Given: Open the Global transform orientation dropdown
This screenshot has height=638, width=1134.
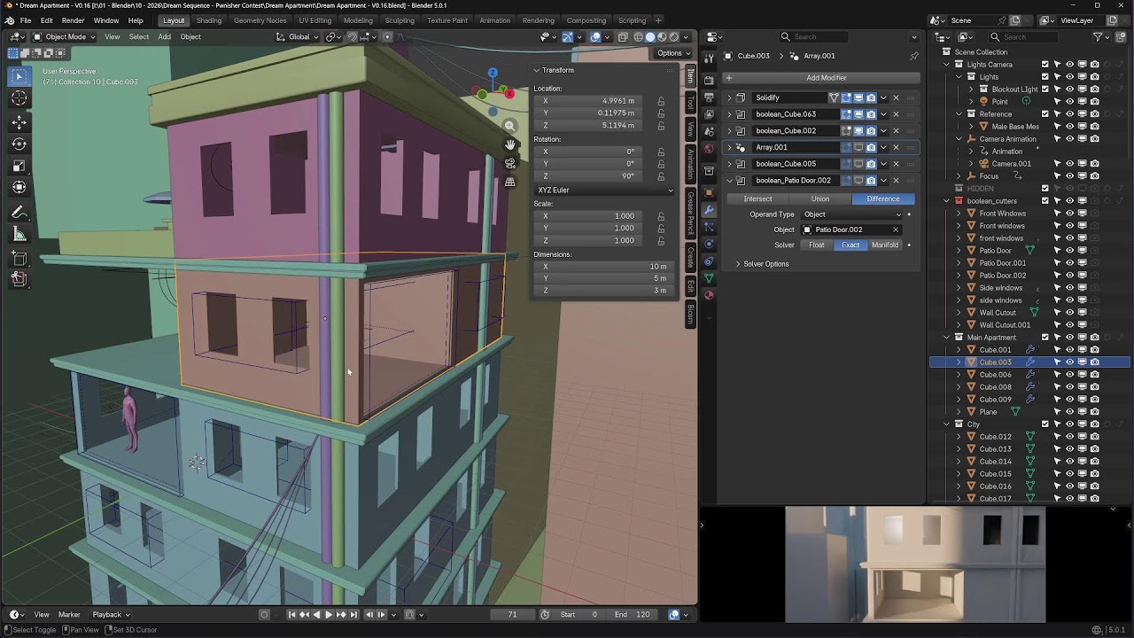Looking at the screenshot, I should (x=298, y=37).
